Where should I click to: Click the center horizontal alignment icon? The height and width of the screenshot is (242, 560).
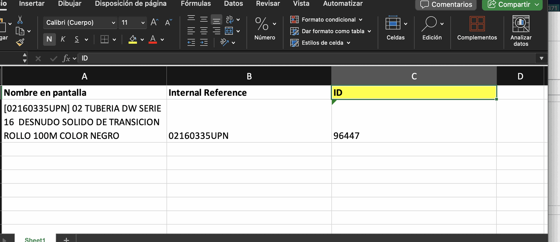pos(204,31)
